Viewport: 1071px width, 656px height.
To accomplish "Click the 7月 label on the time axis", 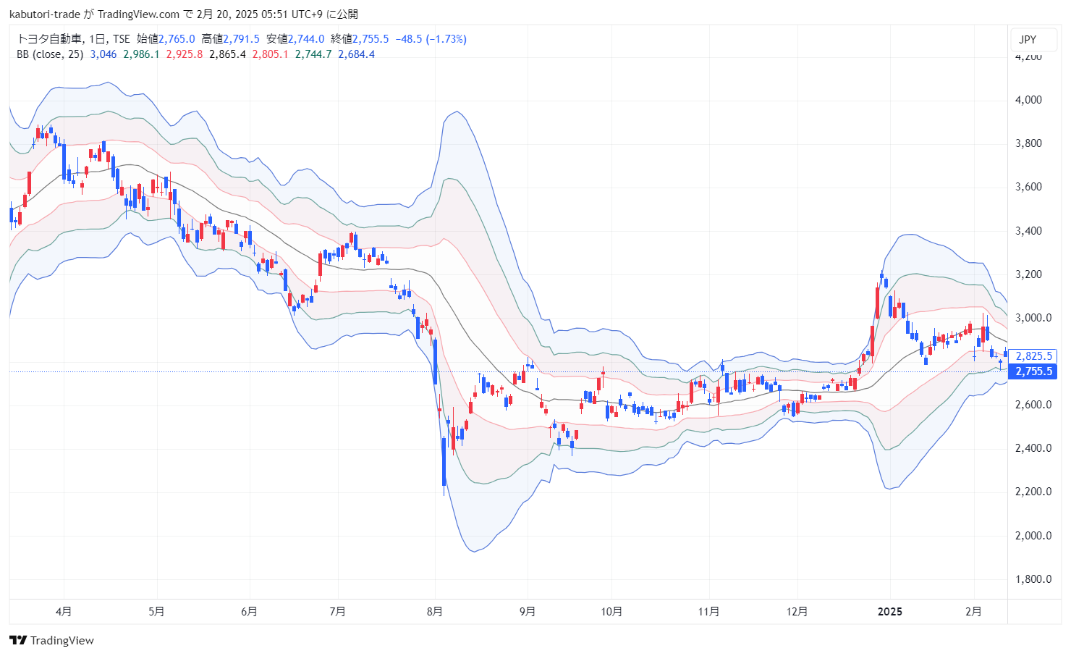I will pyautogui.click(x=337, y=612).
